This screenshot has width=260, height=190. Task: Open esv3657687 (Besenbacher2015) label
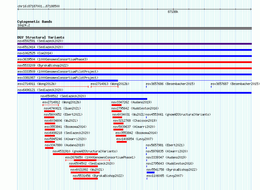235,84
